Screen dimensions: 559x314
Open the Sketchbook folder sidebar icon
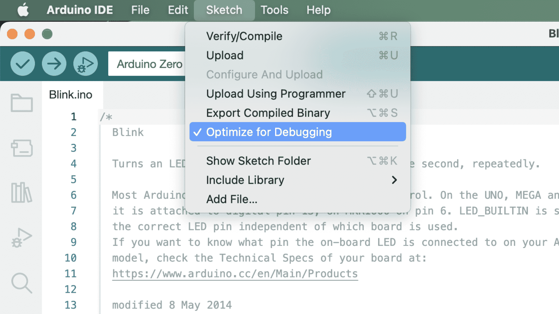click(22, 103)
